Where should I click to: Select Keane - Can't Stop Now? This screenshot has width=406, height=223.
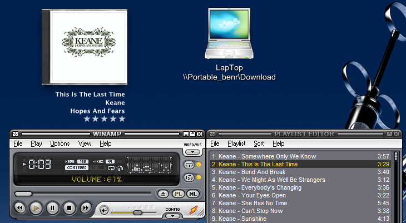click(301, 211)
